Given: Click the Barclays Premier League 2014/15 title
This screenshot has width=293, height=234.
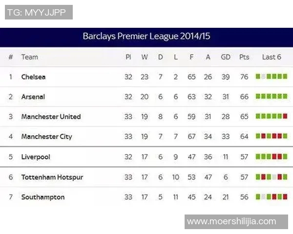Looking at the screenshot, I should pos(146,37).
